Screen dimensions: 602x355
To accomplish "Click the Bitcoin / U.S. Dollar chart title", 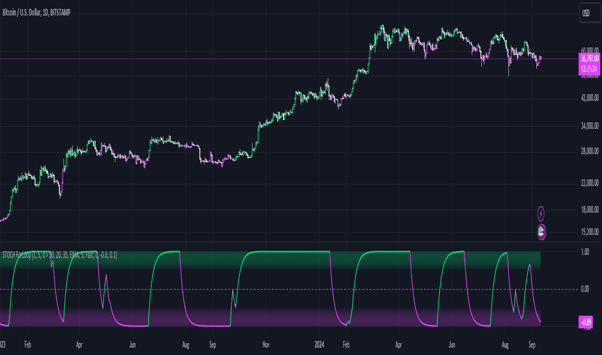I will coord(36,13).
